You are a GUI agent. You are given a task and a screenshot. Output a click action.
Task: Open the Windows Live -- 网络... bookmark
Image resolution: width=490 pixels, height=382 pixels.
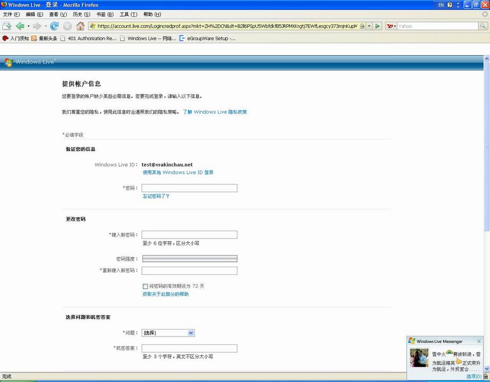149,38
